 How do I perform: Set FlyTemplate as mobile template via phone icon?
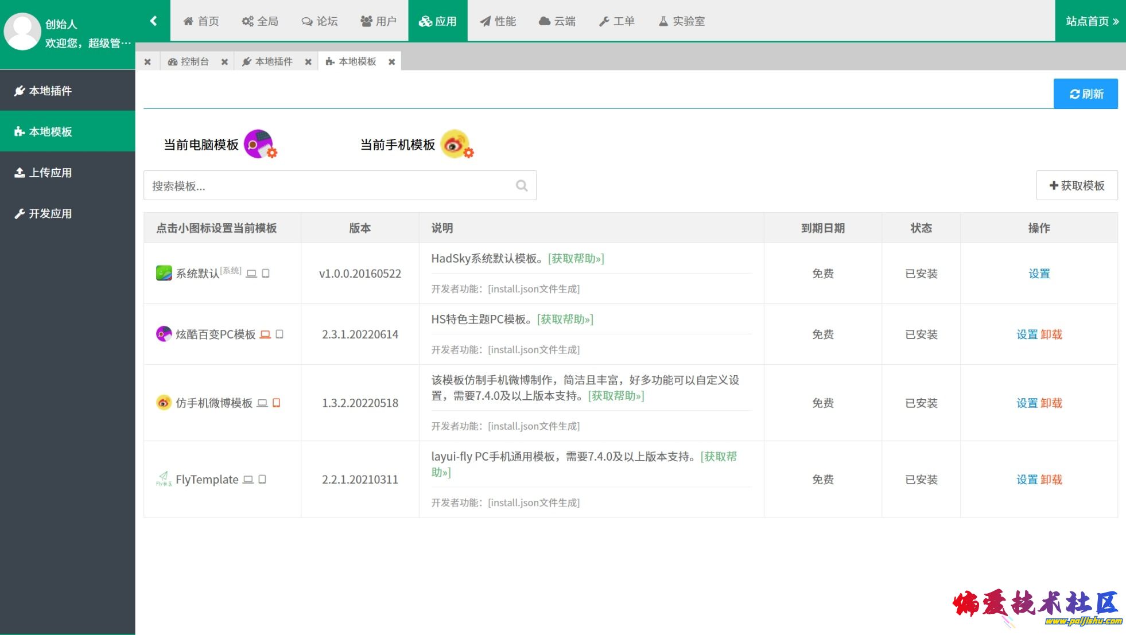pos(262,480)
